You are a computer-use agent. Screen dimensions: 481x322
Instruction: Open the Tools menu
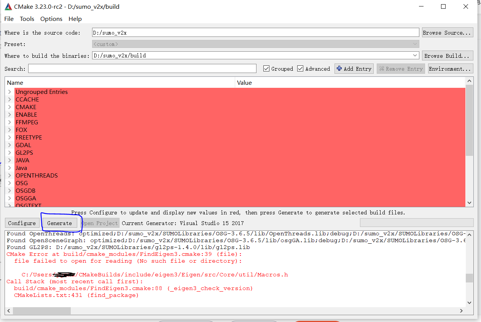(27, 19)
